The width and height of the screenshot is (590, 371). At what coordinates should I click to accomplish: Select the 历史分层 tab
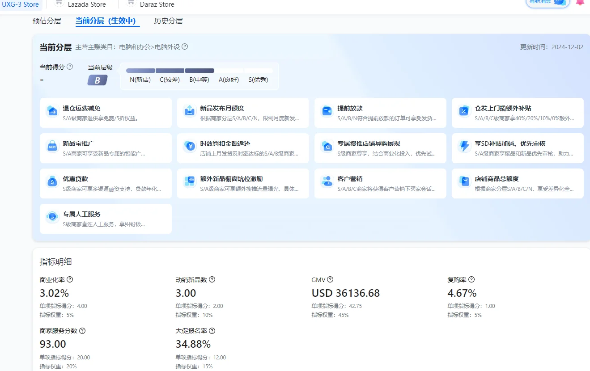coord(168,21)
